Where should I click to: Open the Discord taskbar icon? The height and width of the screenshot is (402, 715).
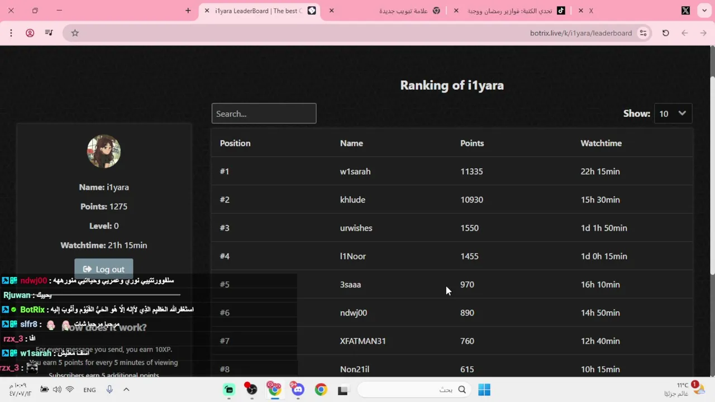(x=297, y=389)
